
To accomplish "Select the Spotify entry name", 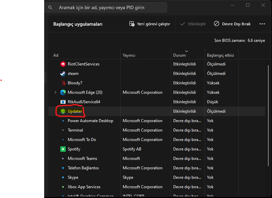I will [x=74, y=149].
